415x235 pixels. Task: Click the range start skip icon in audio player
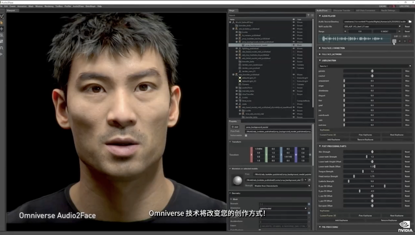(345, 31)
